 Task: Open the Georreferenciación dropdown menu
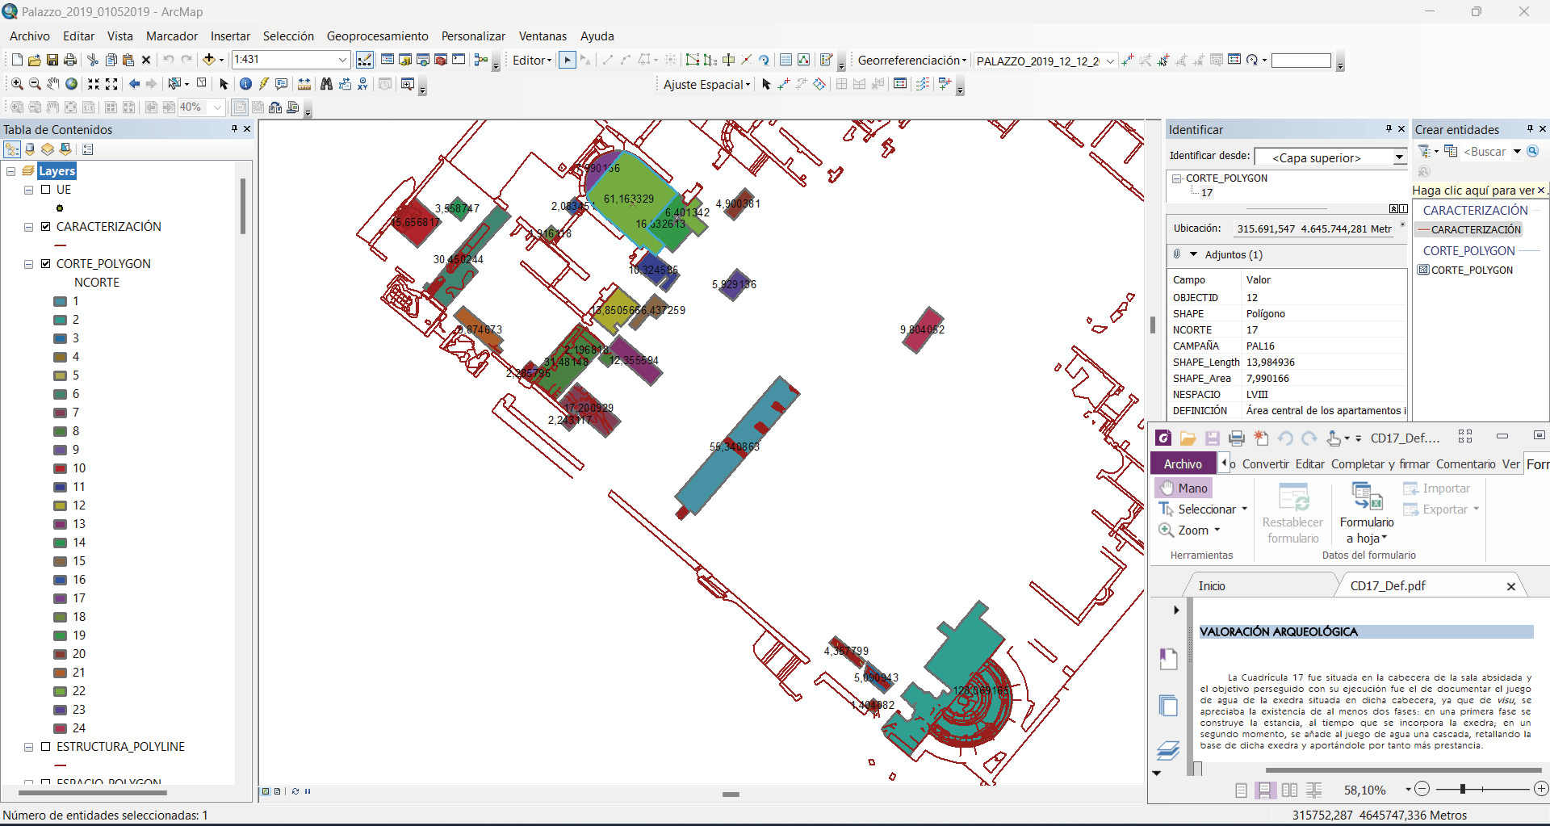click(911, 60)
